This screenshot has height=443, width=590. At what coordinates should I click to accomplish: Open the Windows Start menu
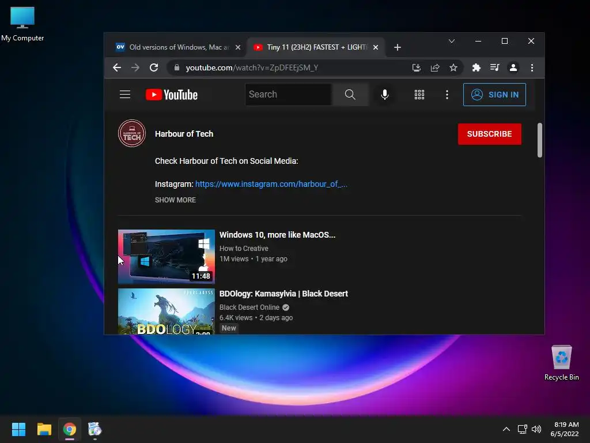tap(18, 429)
